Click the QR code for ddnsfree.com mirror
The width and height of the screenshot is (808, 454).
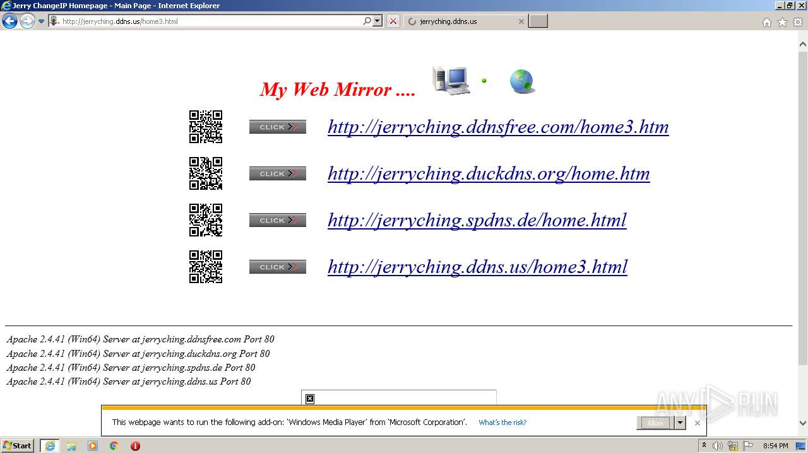point(206,127)
